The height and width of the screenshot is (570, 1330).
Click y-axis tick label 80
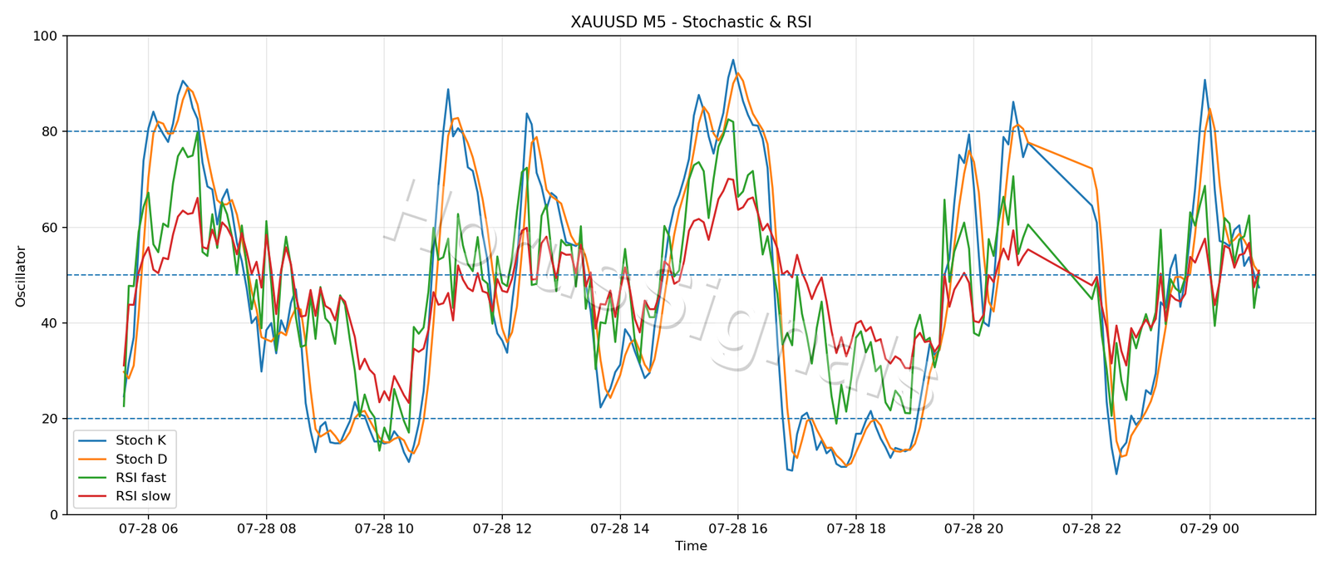(49, 132)
